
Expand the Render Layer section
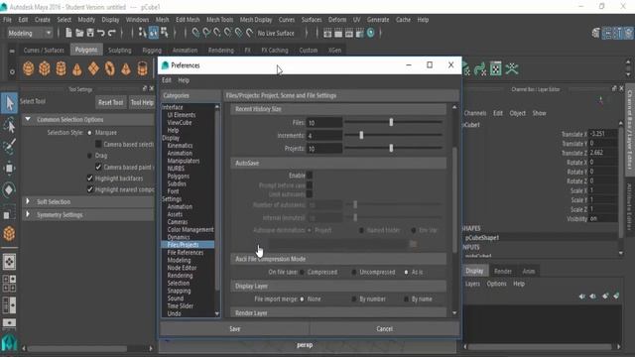338,313
